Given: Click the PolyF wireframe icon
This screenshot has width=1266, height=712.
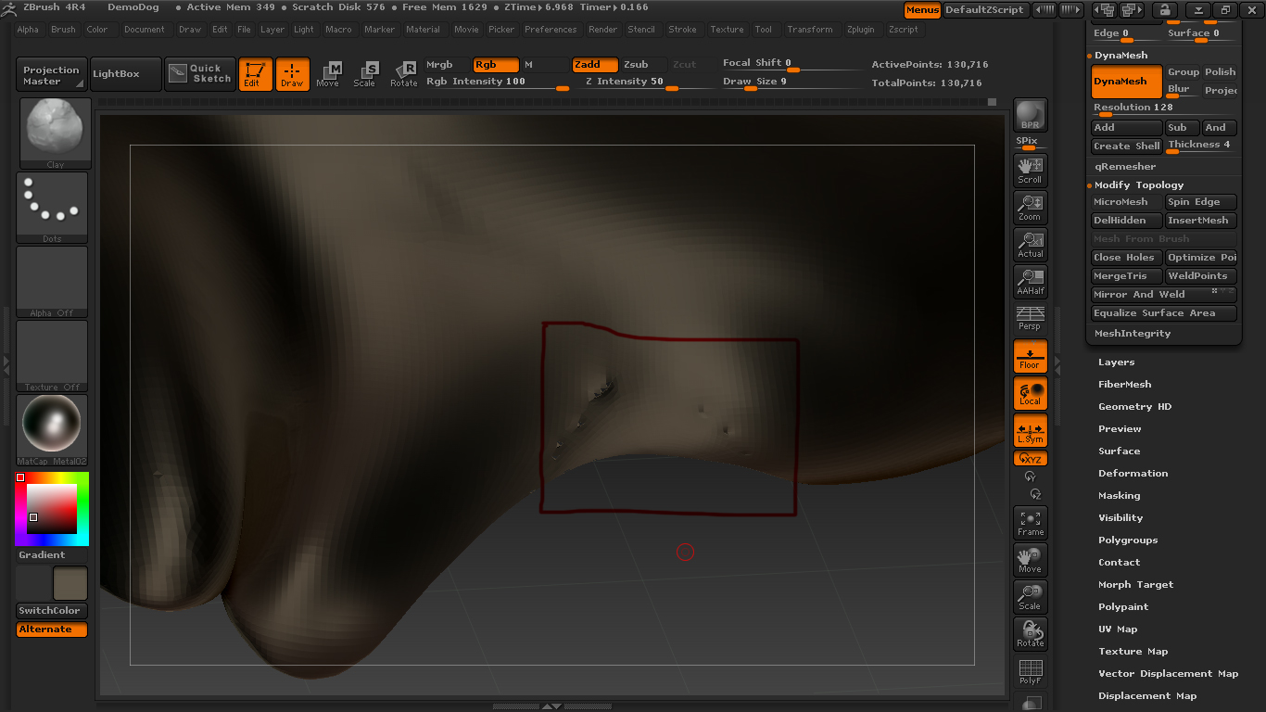Looking at the screenshot, I should (x=1030, y=670).
